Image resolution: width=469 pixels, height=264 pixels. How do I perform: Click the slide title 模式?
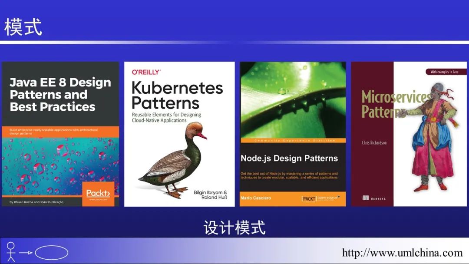pyautogui.click(x=23, y=27)
